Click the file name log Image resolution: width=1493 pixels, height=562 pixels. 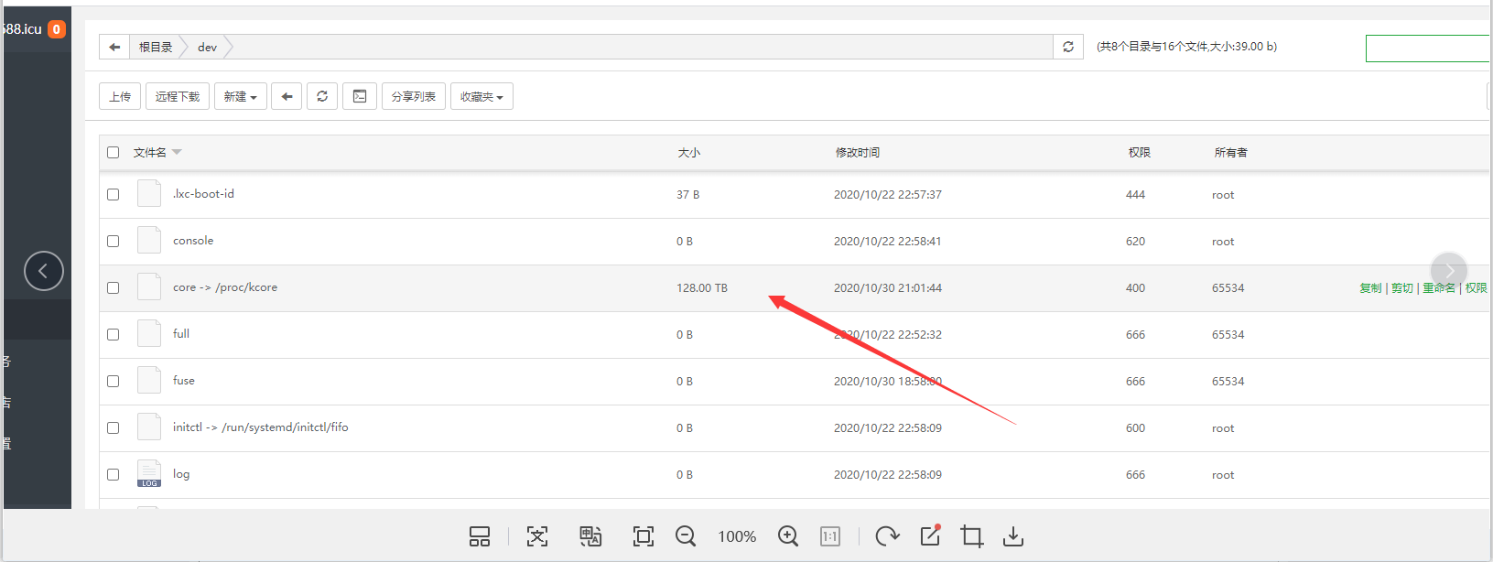point(181,474)
